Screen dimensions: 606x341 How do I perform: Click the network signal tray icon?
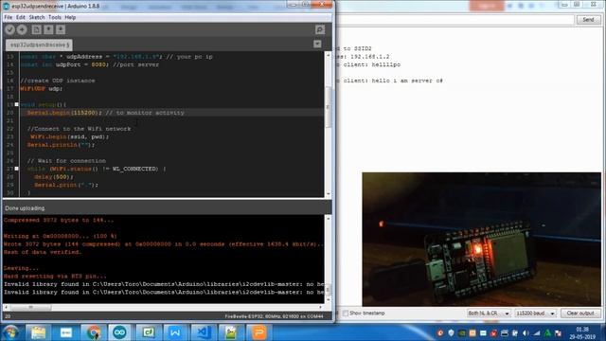pos(537,332)
